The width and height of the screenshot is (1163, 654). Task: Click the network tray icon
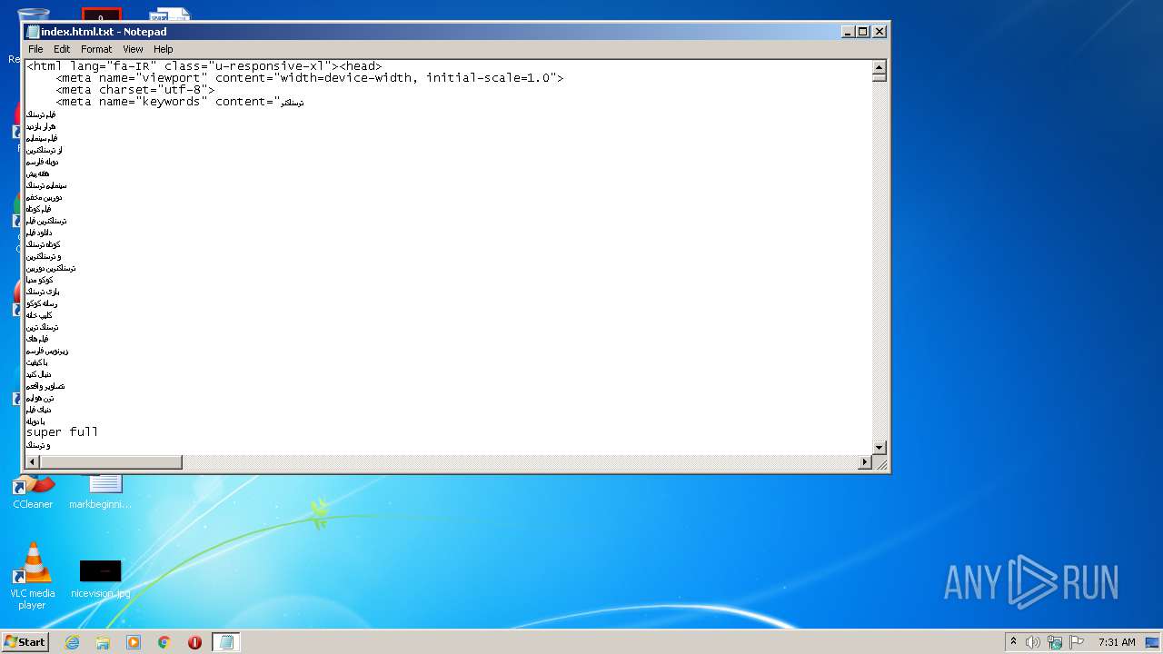click(1055, 642)
